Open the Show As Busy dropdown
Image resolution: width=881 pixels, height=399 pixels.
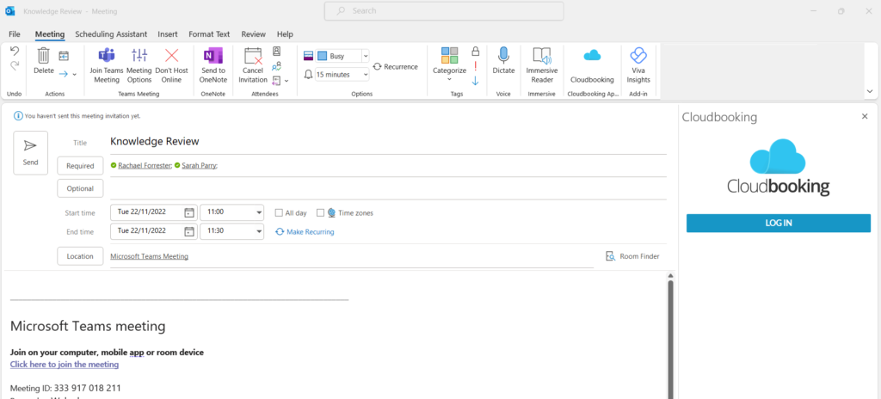(x=365, y=56)
